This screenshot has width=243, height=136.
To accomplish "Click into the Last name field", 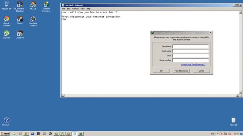I will (x=191, y=51).
